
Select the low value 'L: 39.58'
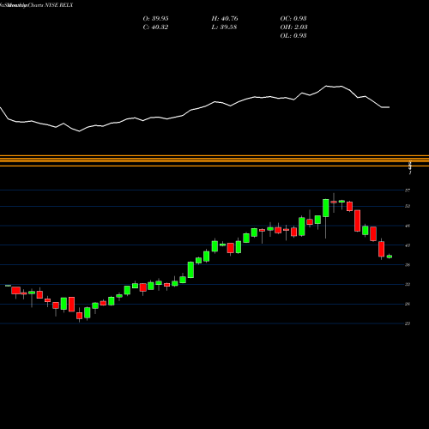(224, 27)
